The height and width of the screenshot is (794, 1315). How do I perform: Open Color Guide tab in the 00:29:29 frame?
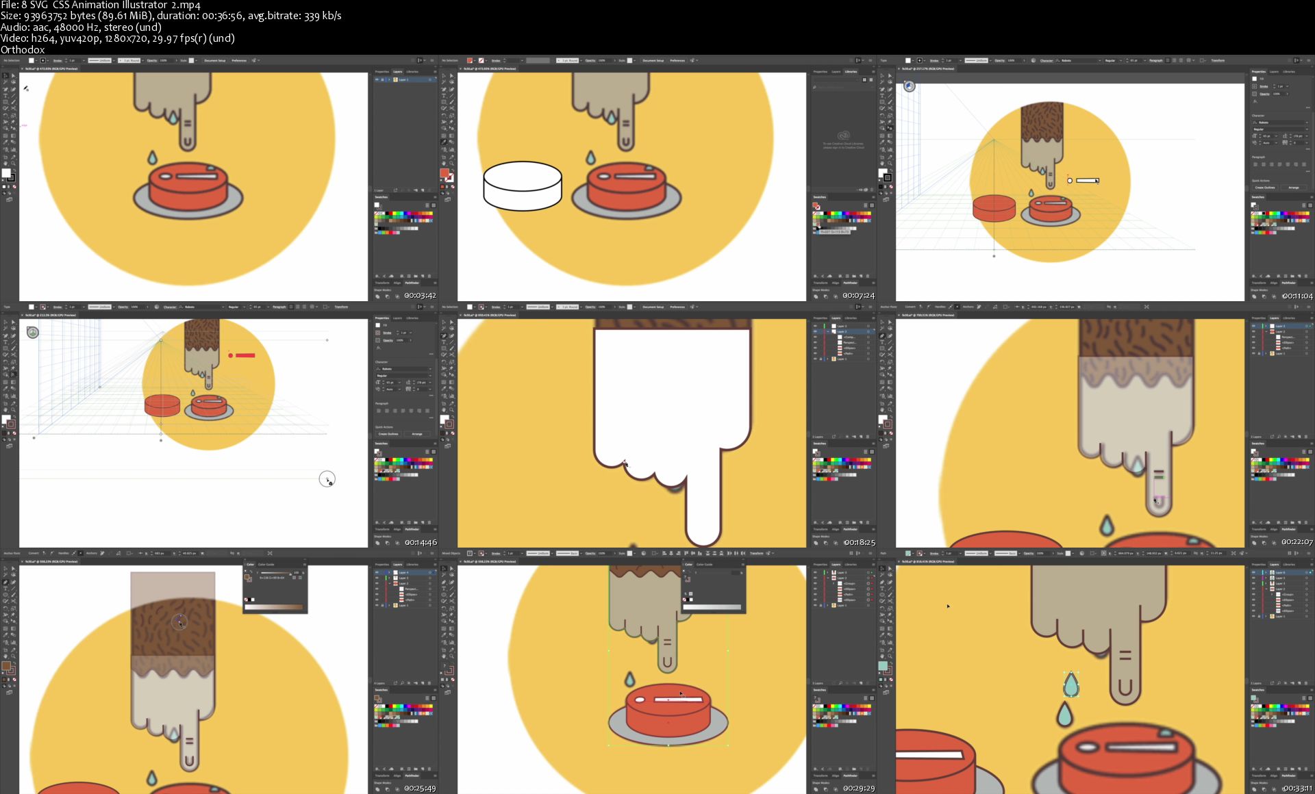click(x=704, y=564)
